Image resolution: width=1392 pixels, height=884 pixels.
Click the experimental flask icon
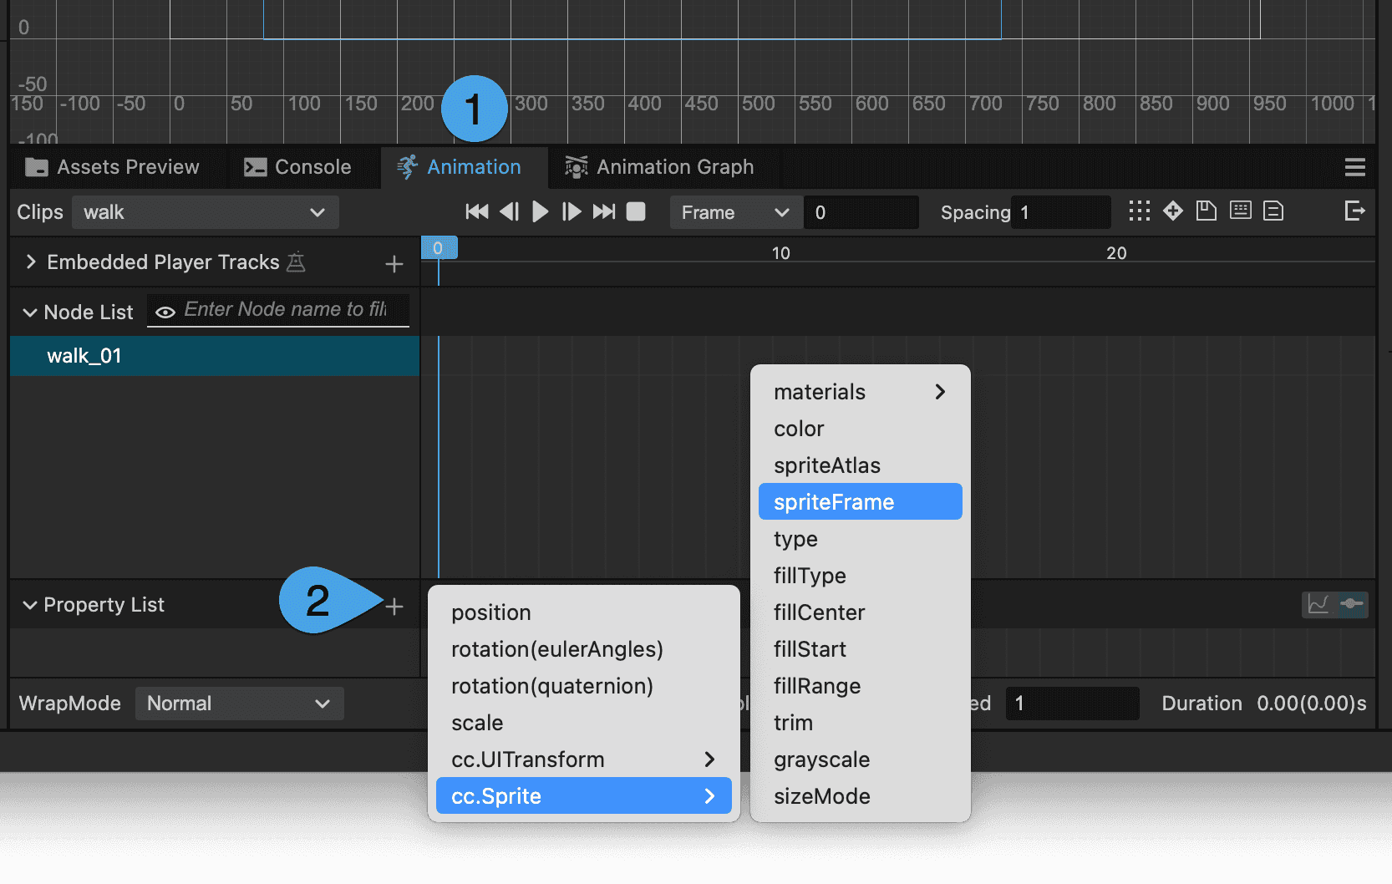click(296, 262)
